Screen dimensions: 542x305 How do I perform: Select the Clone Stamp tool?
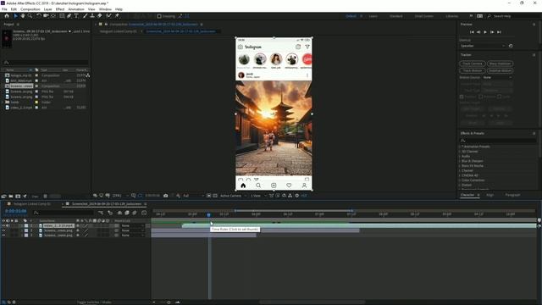click(92, 16)
